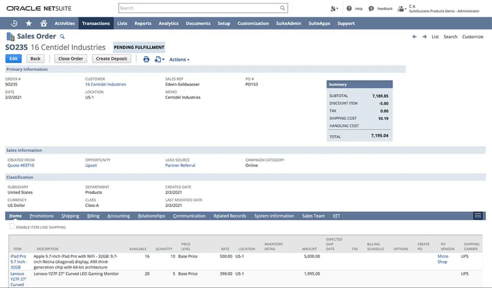Toggle subtab layout icon at tab bar end

tap(478, 216)
